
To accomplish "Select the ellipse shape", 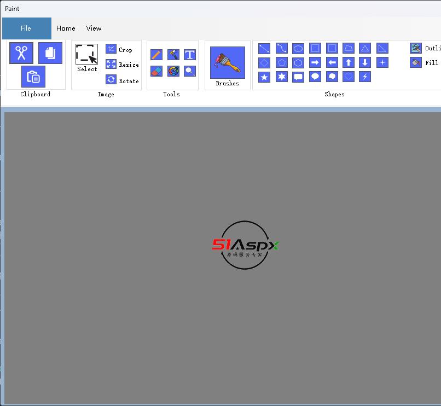I will 298,48.
